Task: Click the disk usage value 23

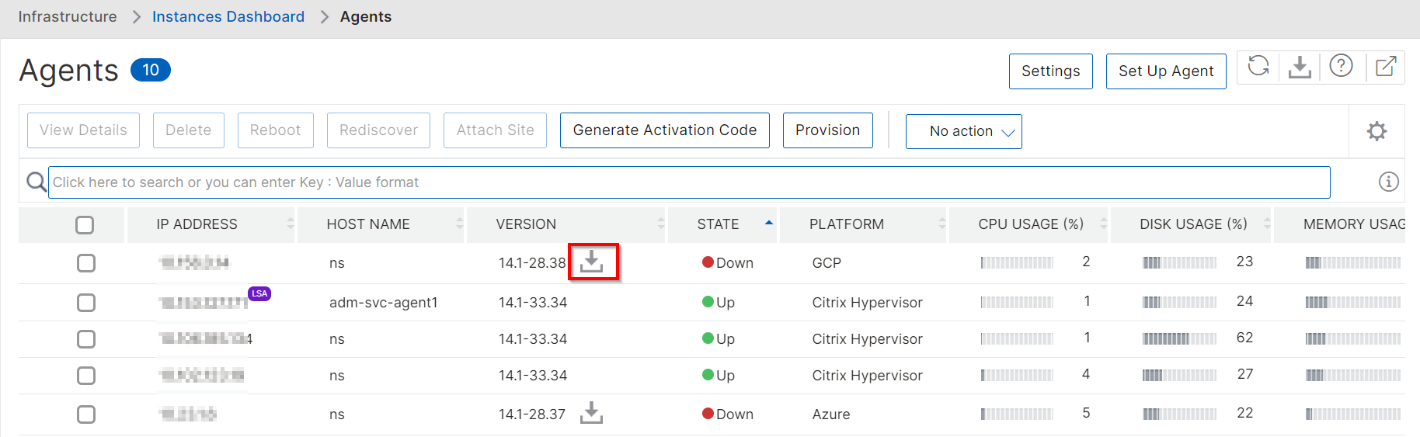Action: pos(1245,262)
